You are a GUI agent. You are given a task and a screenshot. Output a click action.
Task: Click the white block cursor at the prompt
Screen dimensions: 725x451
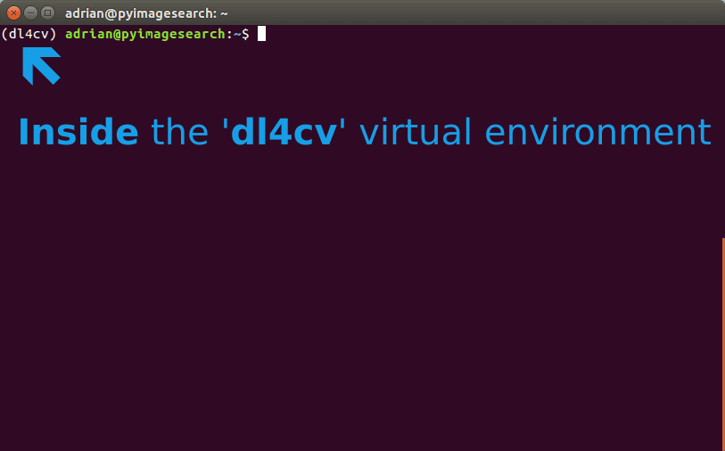[261, 34]
